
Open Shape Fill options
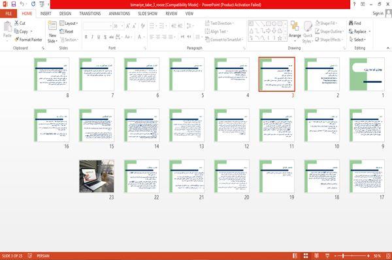(x=326, y=23)
